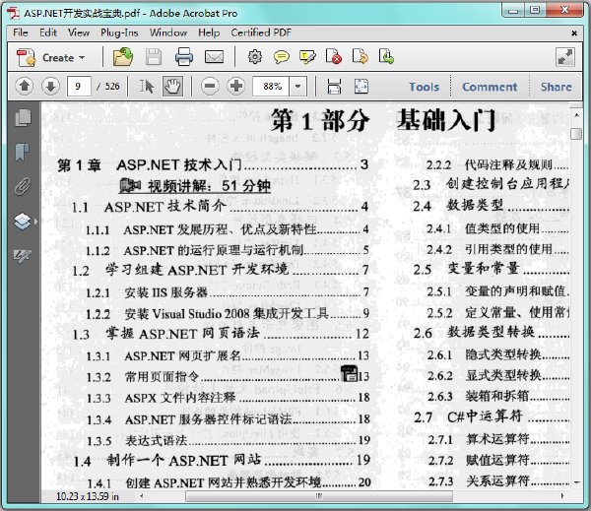Show the Signatures panel

[x=23, y=256]
